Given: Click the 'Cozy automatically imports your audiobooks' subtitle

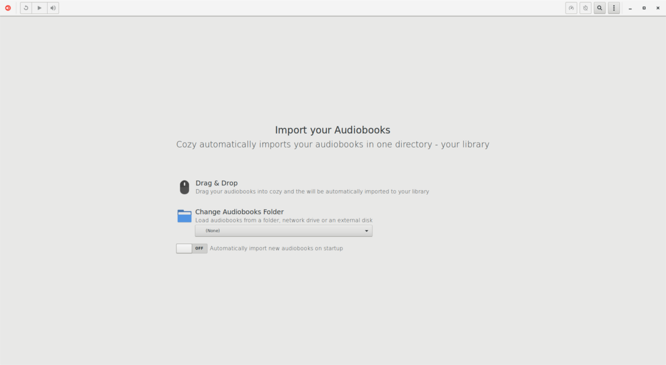Looking at the screenshot, I should pos(332,144).
